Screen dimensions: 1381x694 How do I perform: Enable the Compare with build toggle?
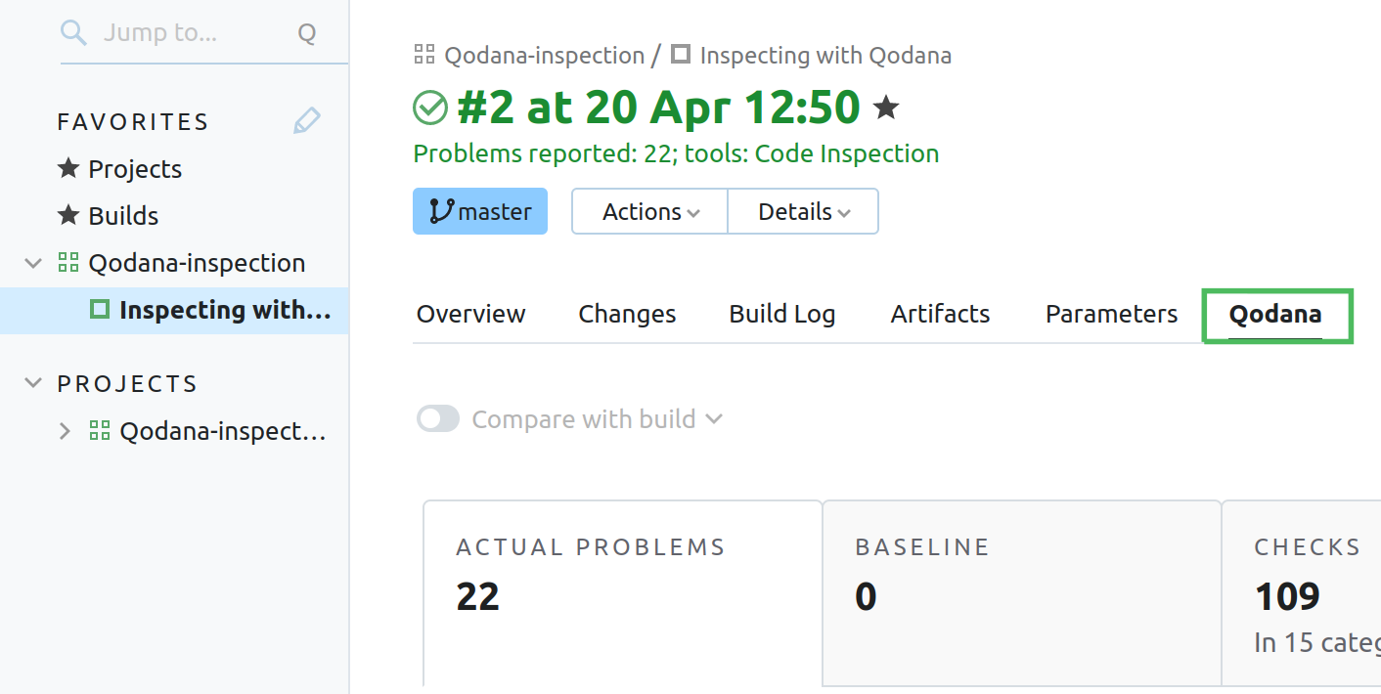pos(437,418)
